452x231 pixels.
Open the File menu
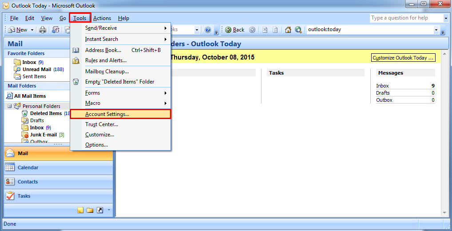click(14, 18)
